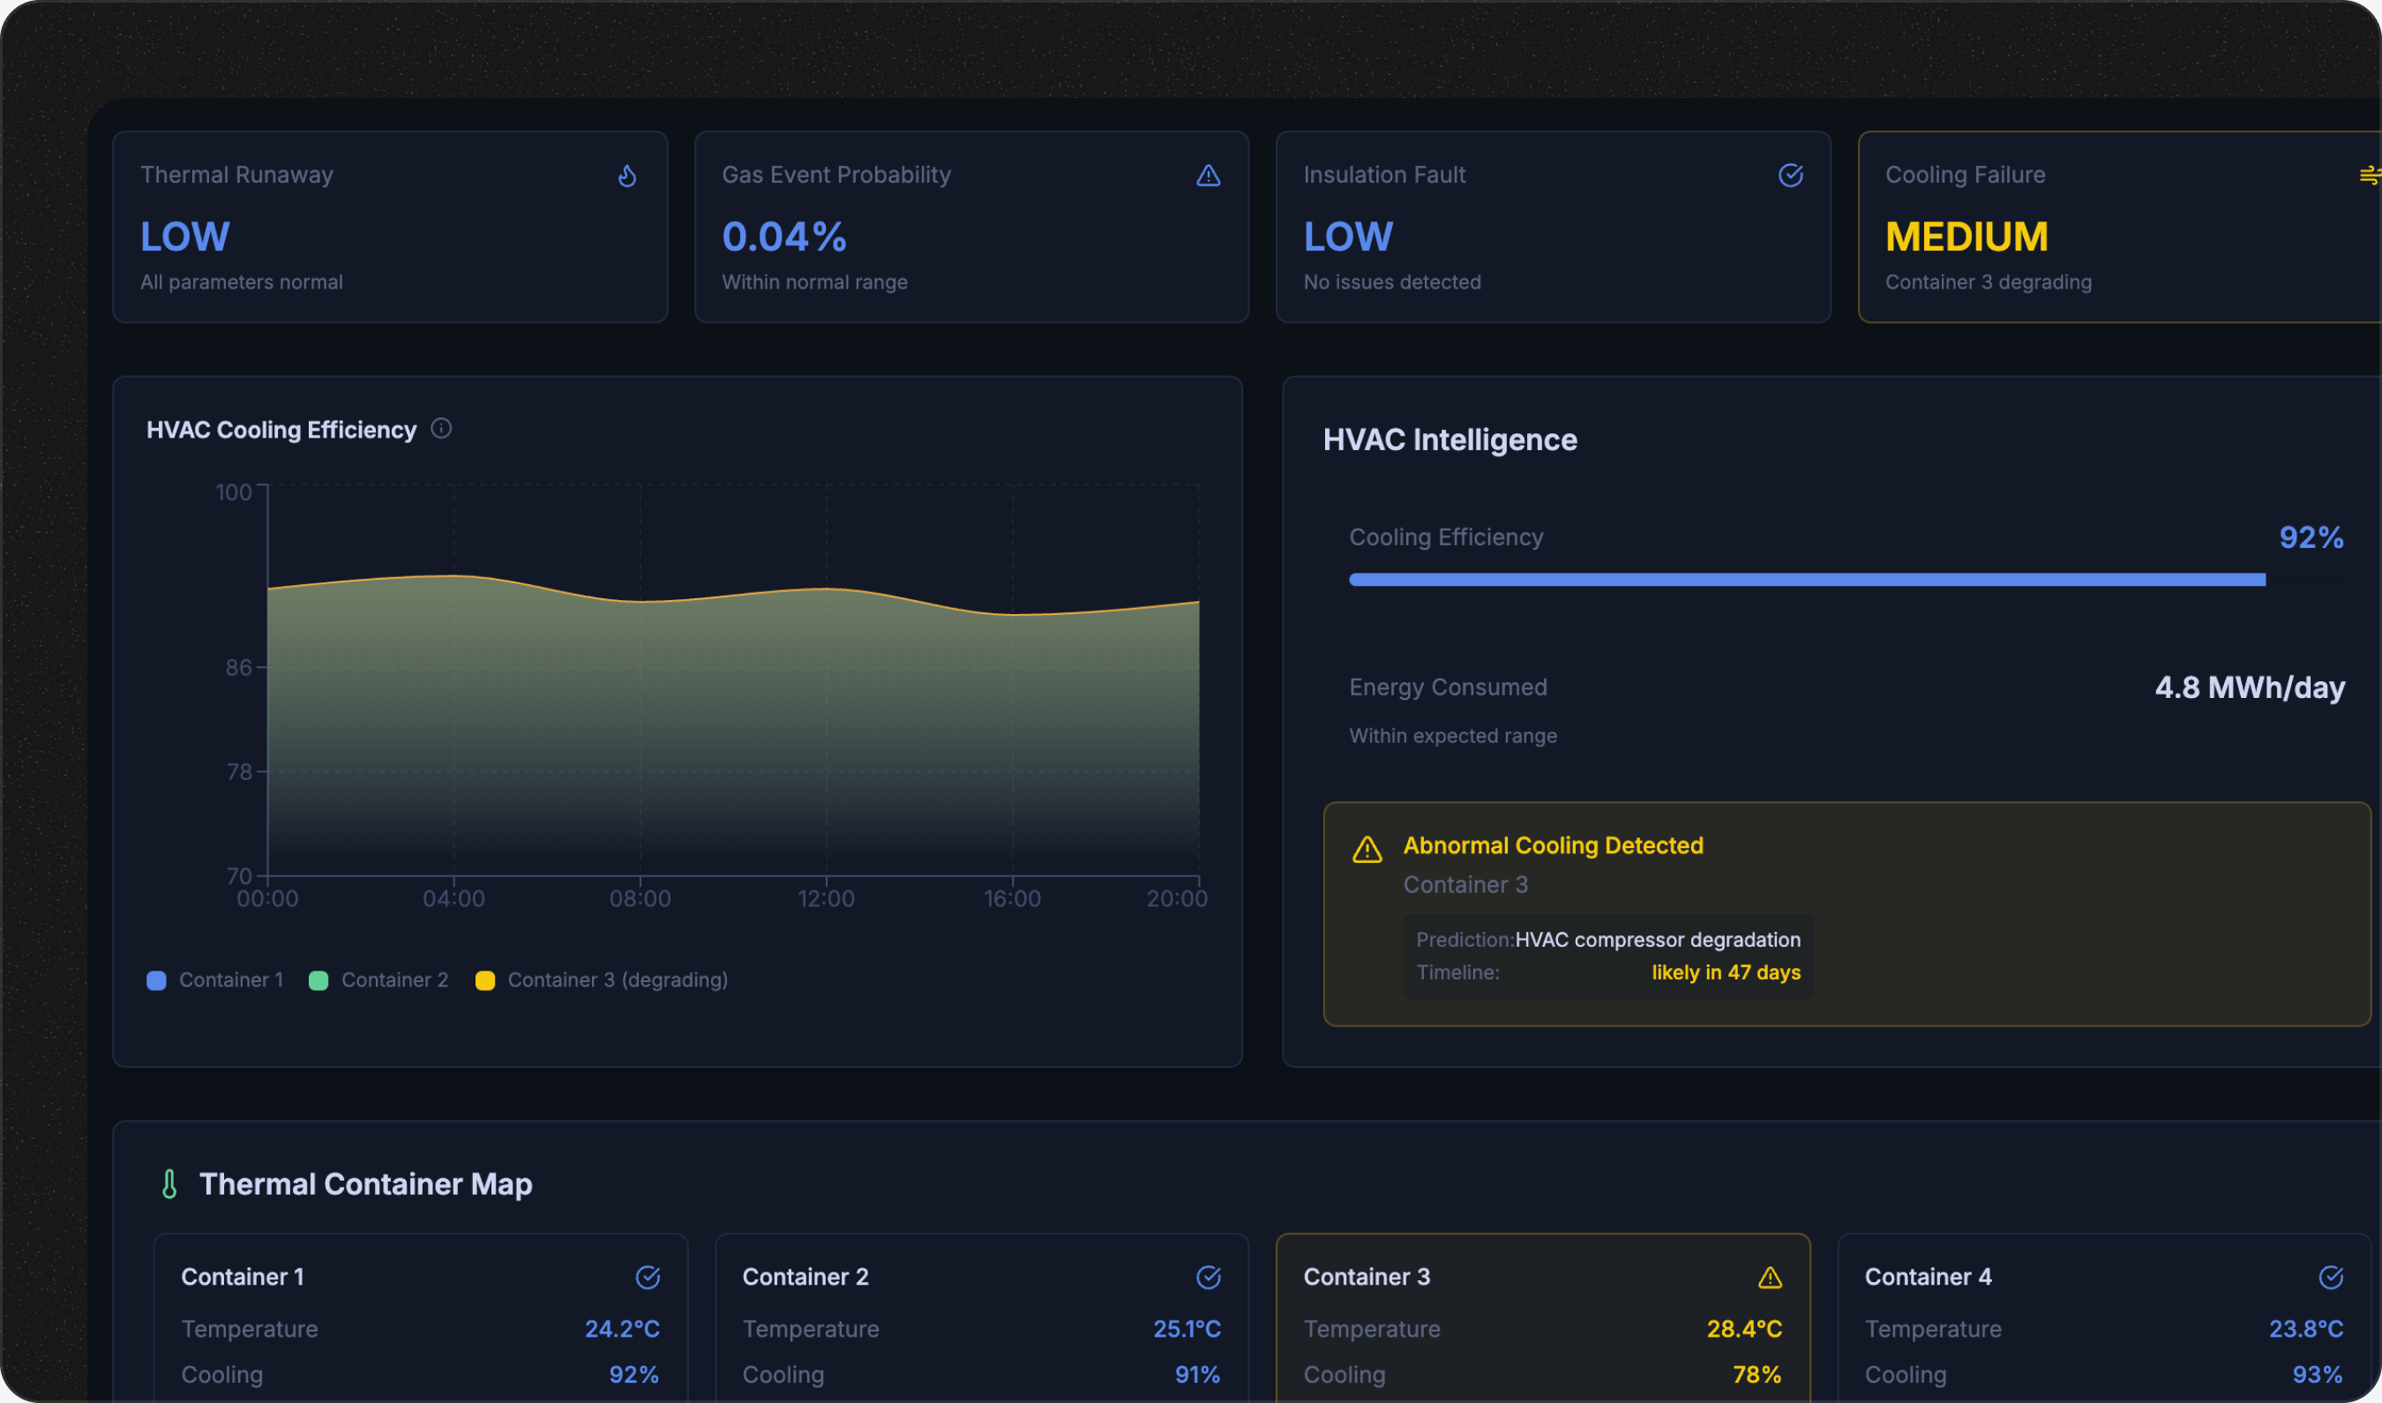Click the Container 2 status check icon
Screen dimensions: 2382x1403
coord(1208,1278)
